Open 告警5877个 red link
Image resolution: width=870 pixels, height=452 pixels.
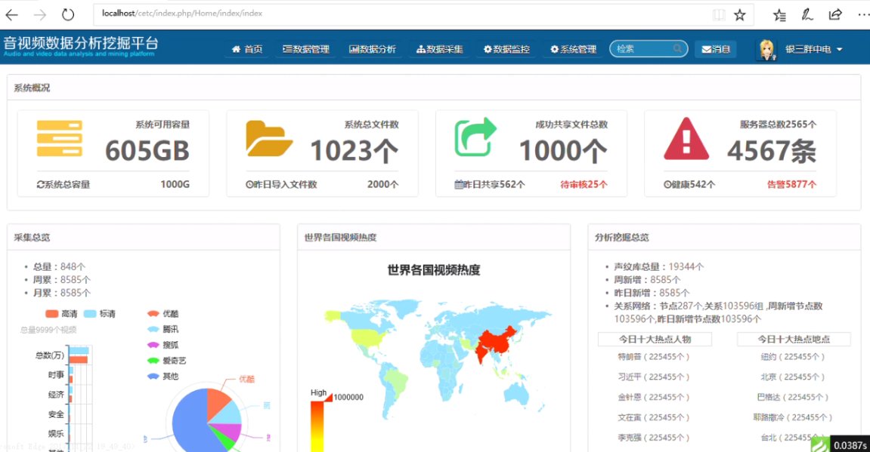click(x=791, y=184)
